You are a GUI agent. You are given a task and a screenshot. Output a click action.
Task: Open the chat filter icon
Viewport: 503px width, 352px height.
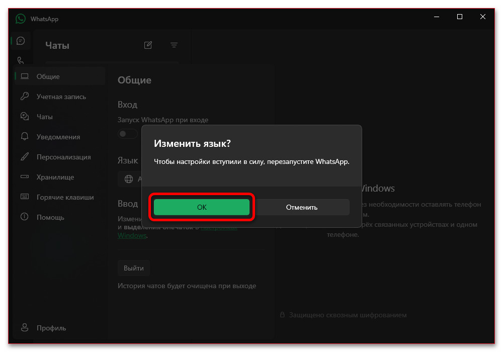click(x=174, y=45)
